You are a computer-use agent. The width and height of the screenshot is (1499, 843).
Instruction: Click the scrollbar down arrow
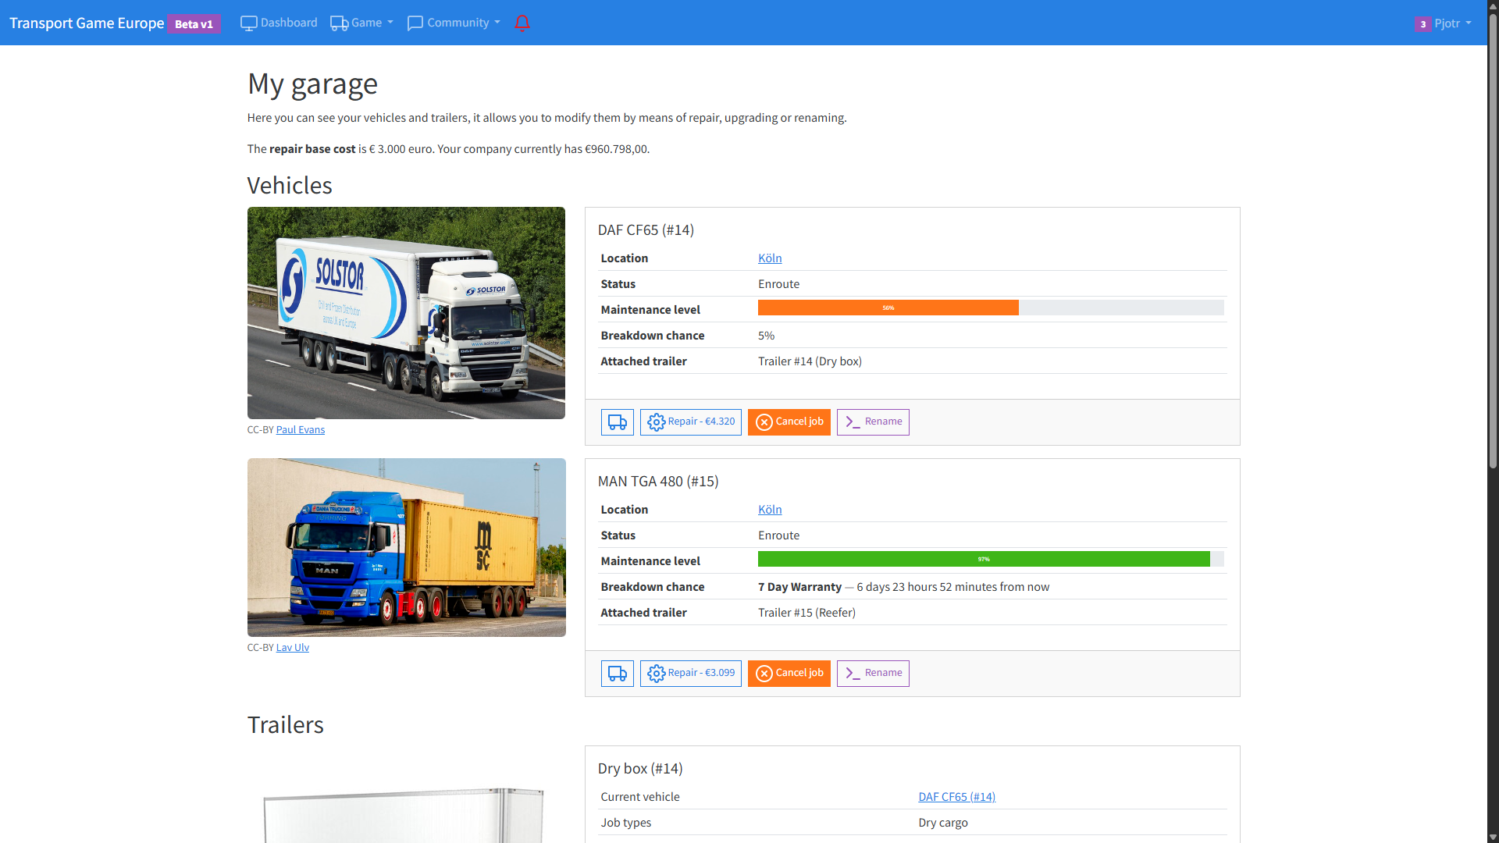coord(1493,837)
